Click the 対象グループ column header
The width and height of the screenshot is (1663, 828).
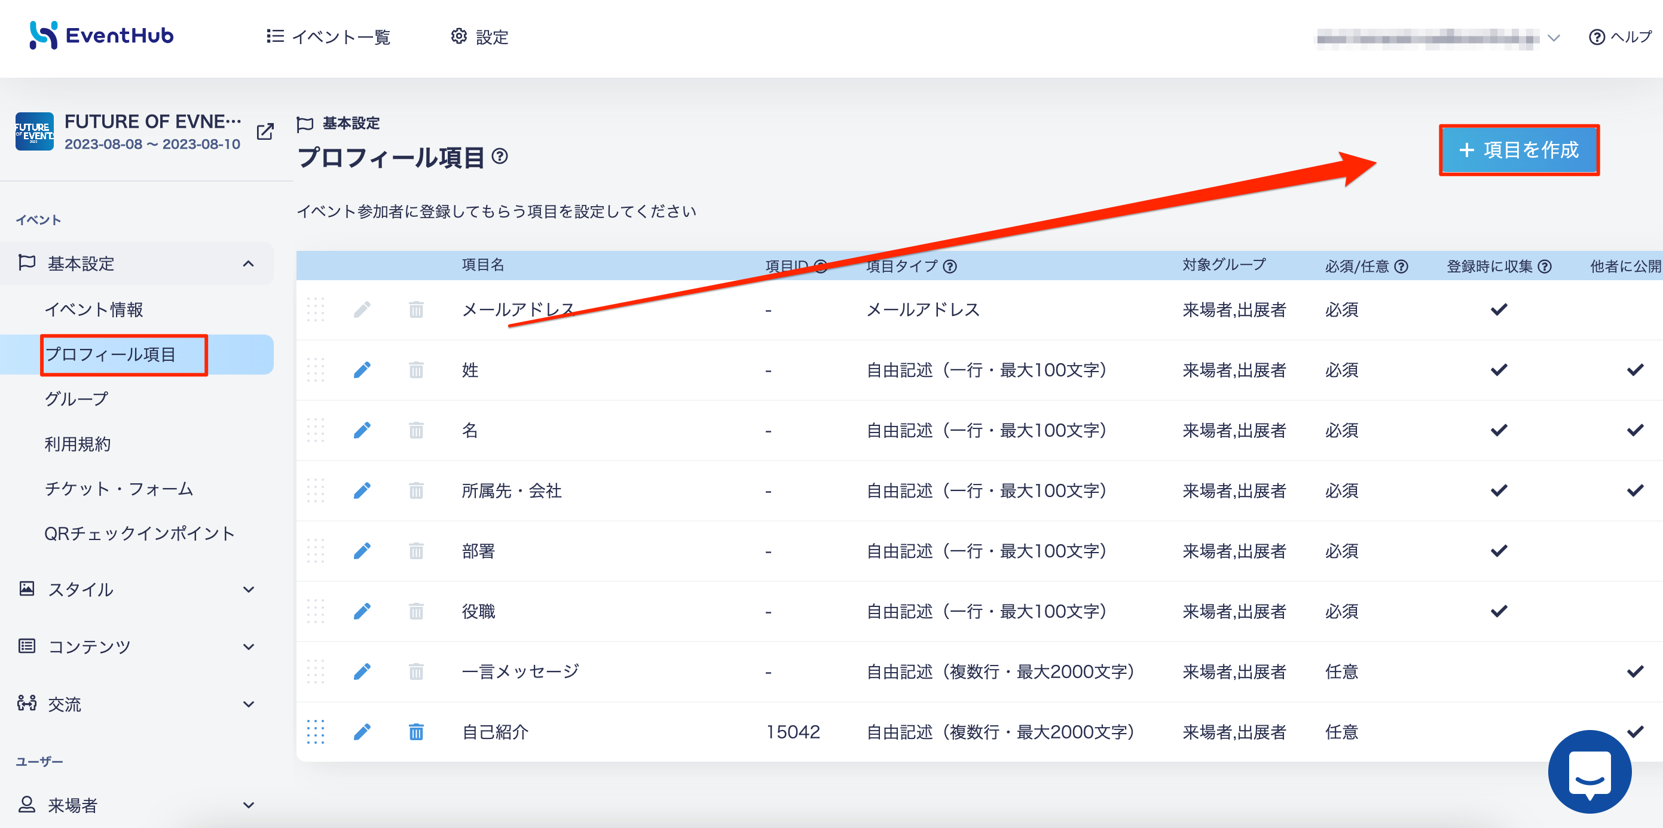tap(1224, 265)
